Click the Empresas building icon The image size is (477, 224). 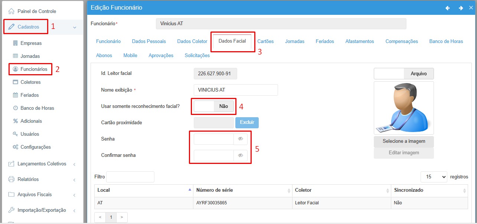pos(15,43)
